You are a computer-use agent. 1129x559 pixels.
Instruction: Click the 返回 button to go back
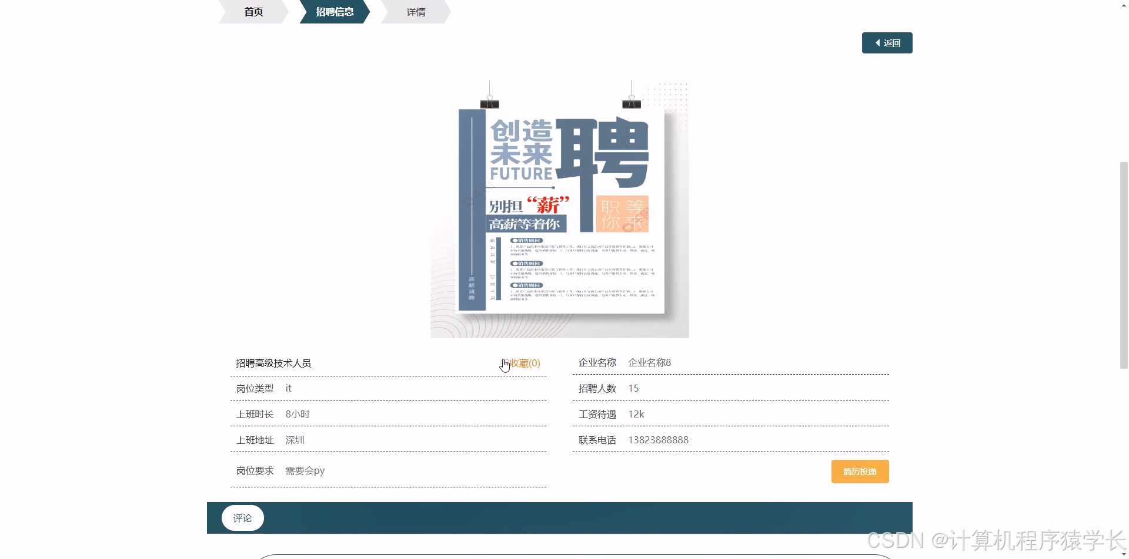pyautogui.click(x=887, y=42)
